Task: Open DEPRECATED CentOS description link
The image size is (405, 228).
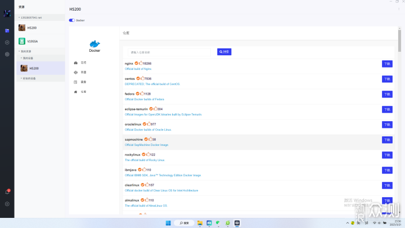Action: (152, 84)
